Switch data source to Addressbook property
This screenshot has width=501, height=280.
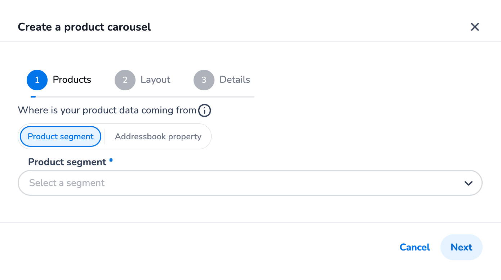(158, 137)
